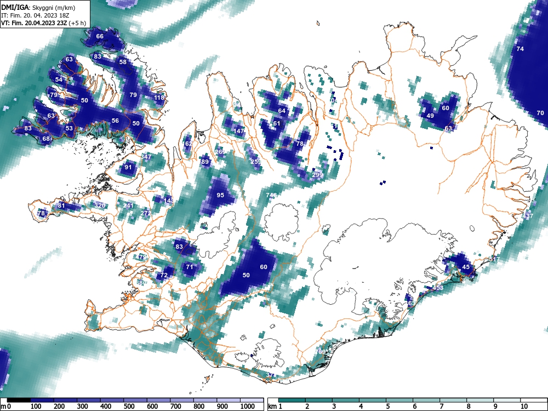Click the '10' label on the km scale
The image size is (548, 411).
click(523, 406)
